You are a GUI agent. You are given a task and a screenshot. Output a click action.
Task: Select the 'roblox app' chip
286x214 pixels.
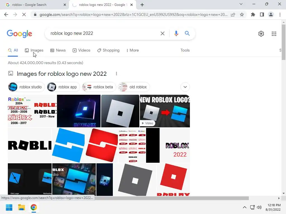[63, 87]
